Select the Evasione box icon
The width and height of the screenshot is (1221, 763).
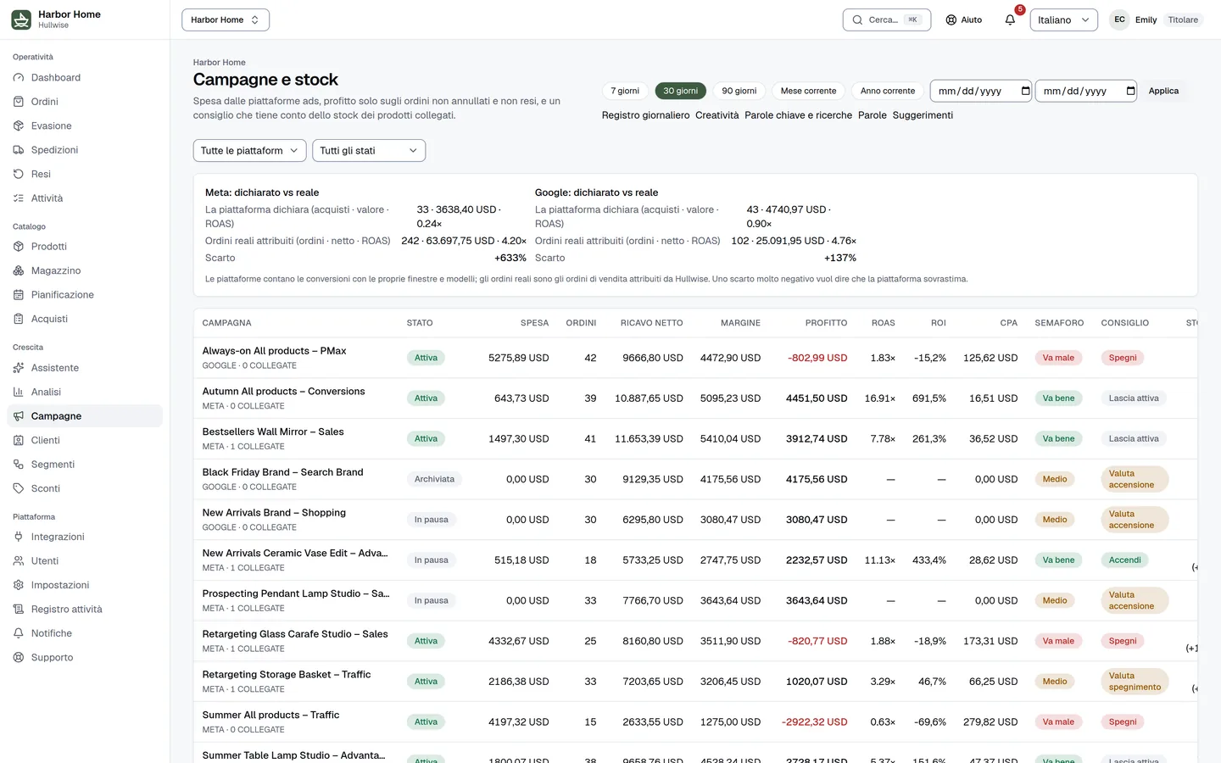click(x=19, y=125)
